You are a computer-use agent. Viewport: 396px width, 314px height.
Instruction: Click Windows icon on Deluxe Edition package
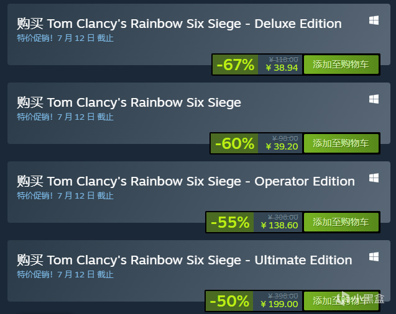(x=374, y=20)
